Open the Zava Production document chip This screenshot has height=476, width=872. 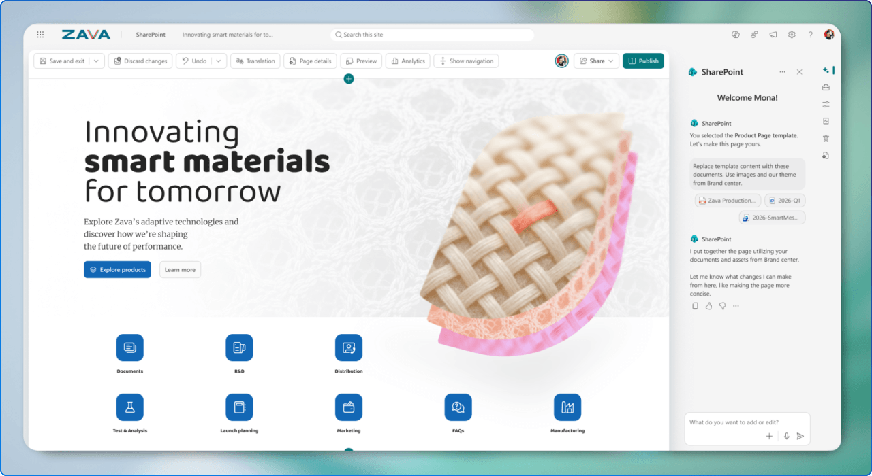pos(728,201)
